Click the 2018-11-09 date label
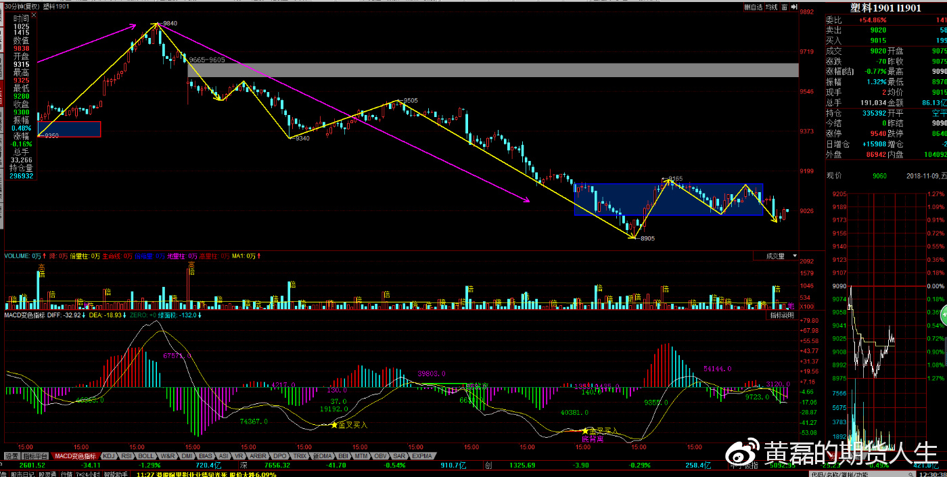 [922, 176]
